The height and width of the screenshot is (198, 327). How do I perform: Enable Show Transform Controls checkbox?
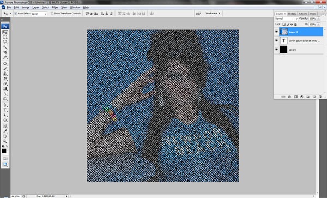(x=52, y=13)
